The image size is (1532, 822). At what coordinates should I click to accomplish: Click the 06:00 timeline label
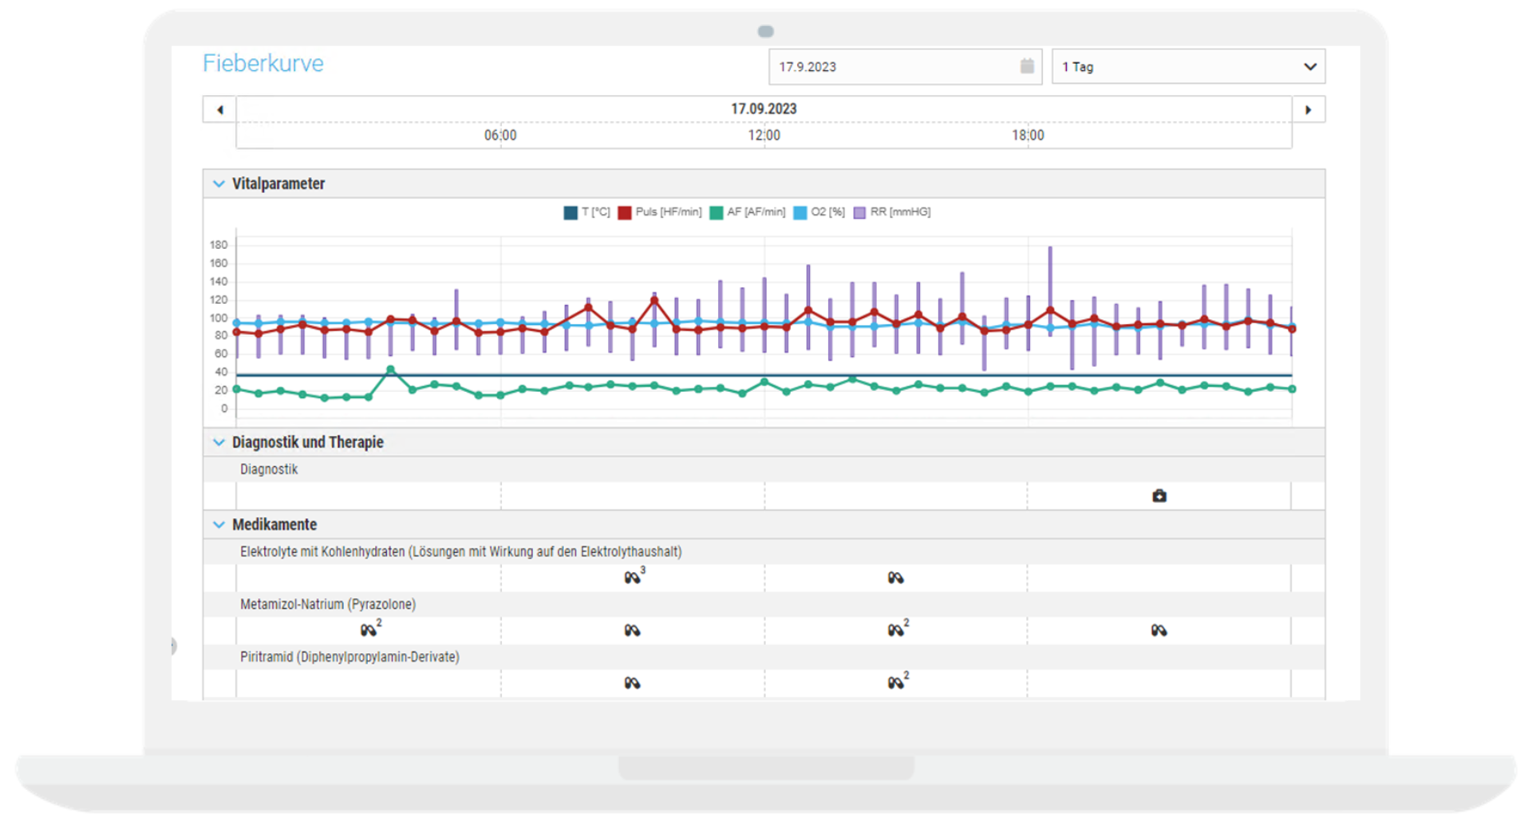(x=500, y=135)
